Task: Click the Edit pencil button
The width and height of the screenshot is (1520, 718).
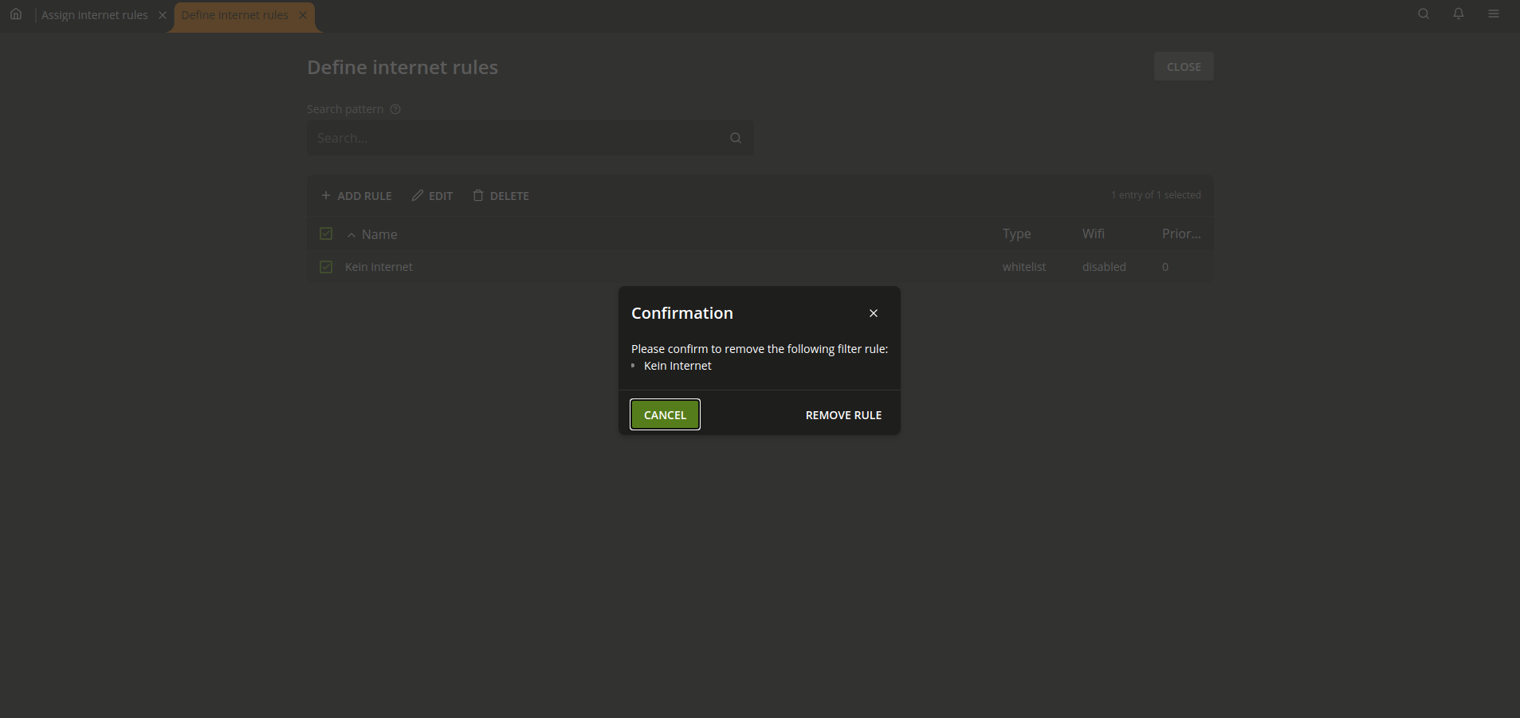Action: point(432,196)
